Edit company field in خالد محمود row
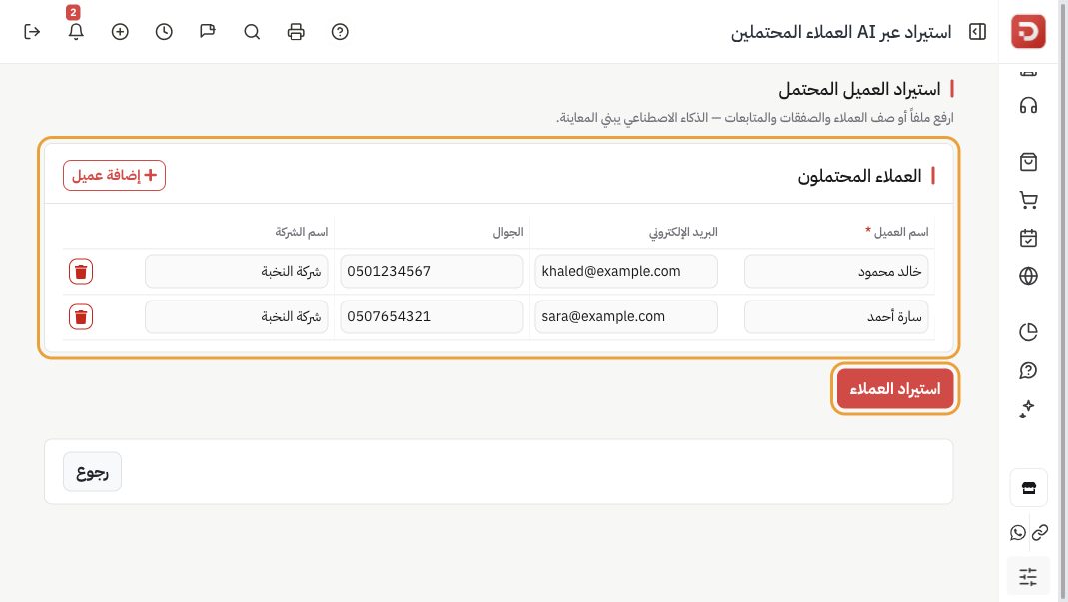Screen dimensions: 1068x602 237,271
